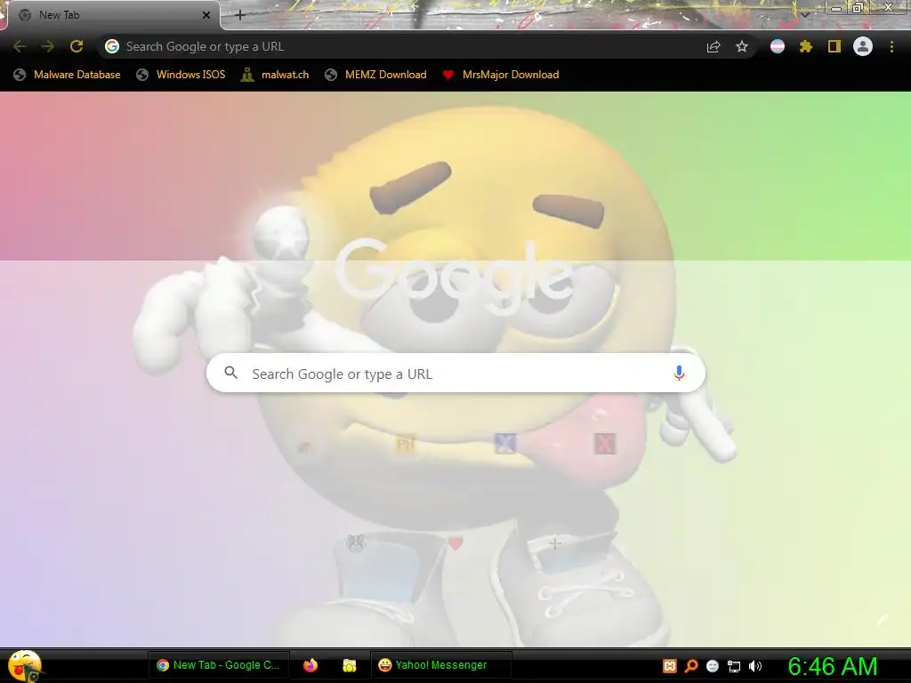
Task: Bookmark this tab with the star icon
Action: tap(742, 46)
